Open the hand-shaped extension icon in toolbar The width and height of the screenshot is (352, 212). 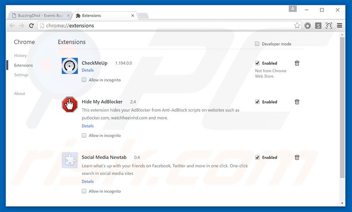click(x=307, y=25)
